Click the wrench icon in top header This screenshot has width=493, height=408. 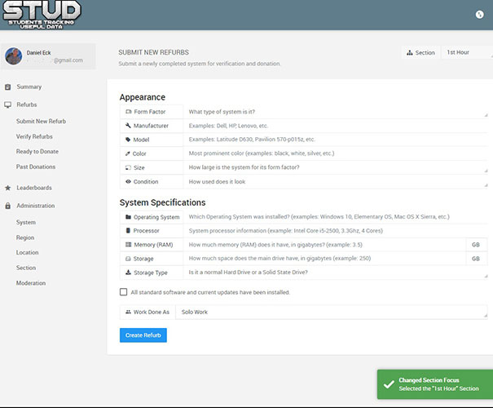[479, 15]
